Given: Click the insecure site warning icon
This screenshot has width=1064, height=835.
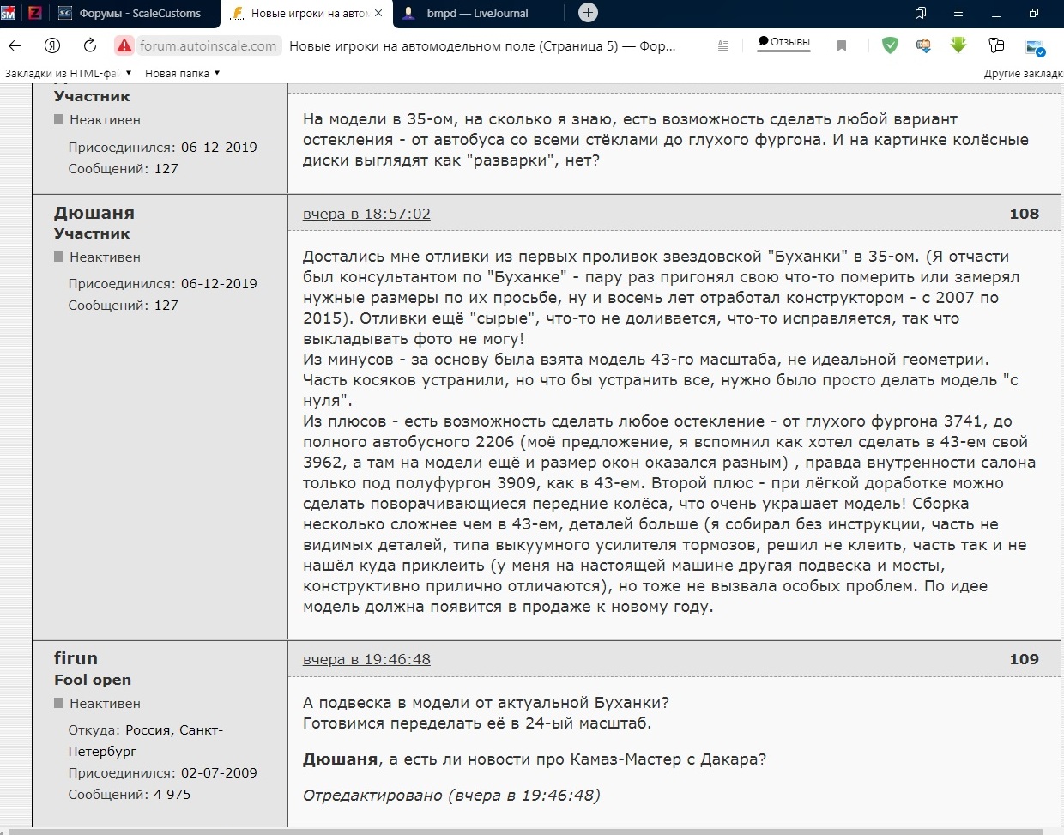Looking at the screenshot, I should pos(124,46).
